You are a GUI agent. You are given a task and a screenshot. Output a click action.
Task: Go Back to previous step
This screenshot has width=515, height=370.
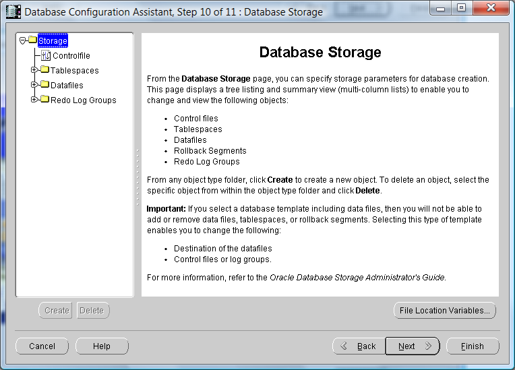click(x=359, y=346)
